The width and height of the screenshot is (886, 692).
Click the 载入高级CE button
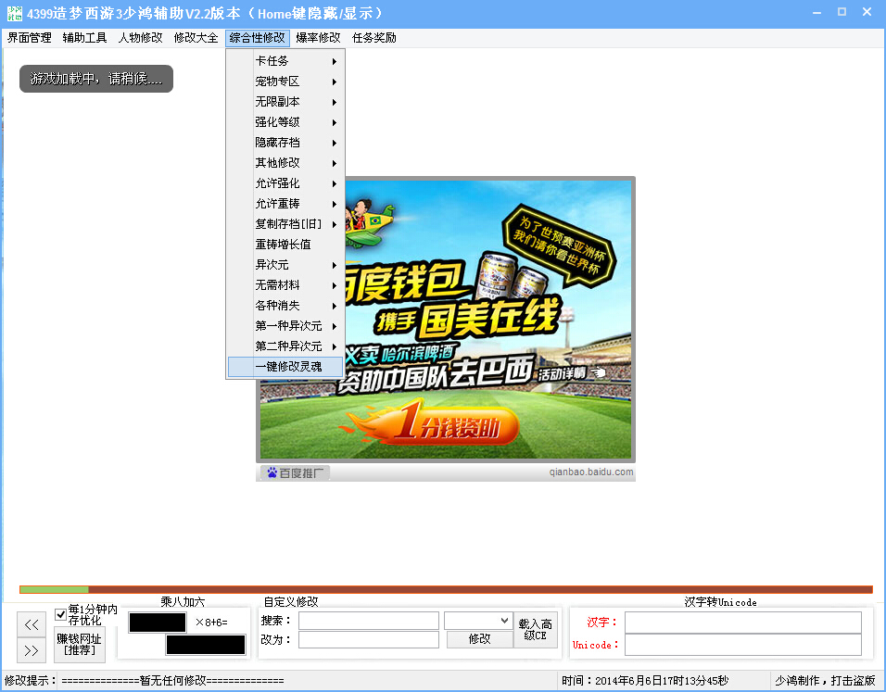[535, 629]
